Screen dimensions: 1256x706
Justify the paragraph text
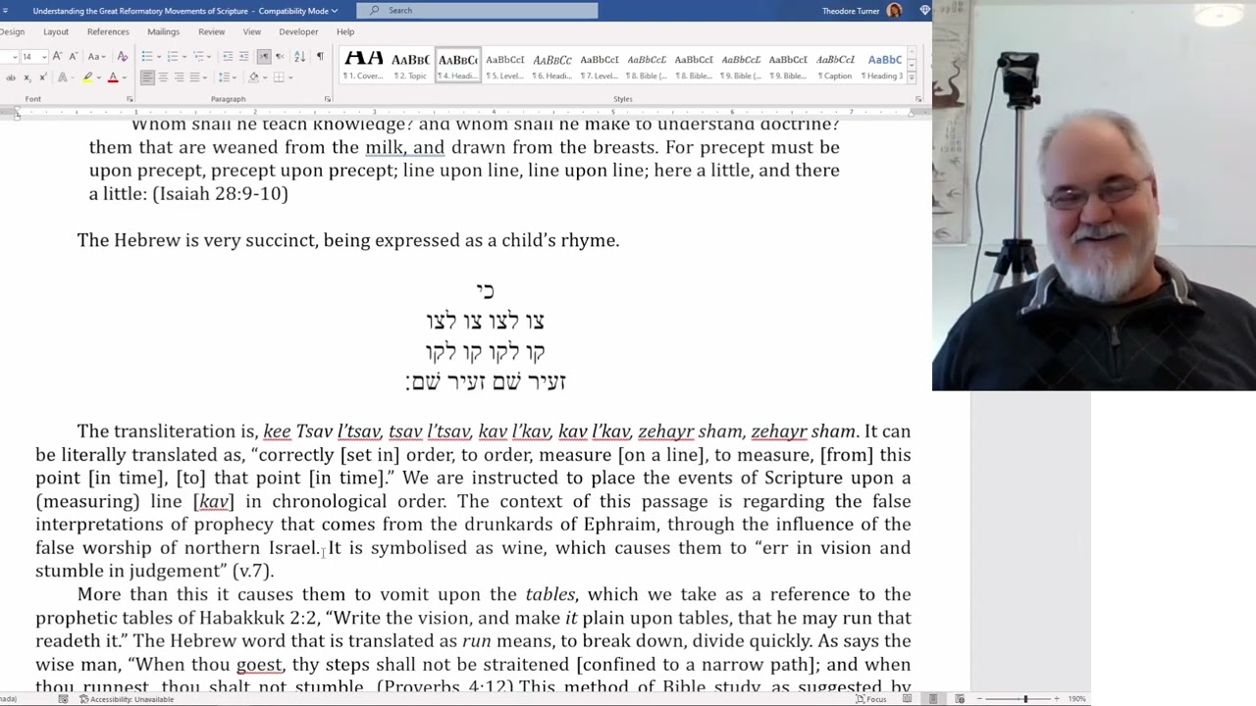pos(194,77)
